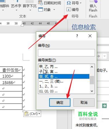Close the 编号 dialog
This screenshot has height=129, width=109.
pos(90,36)
